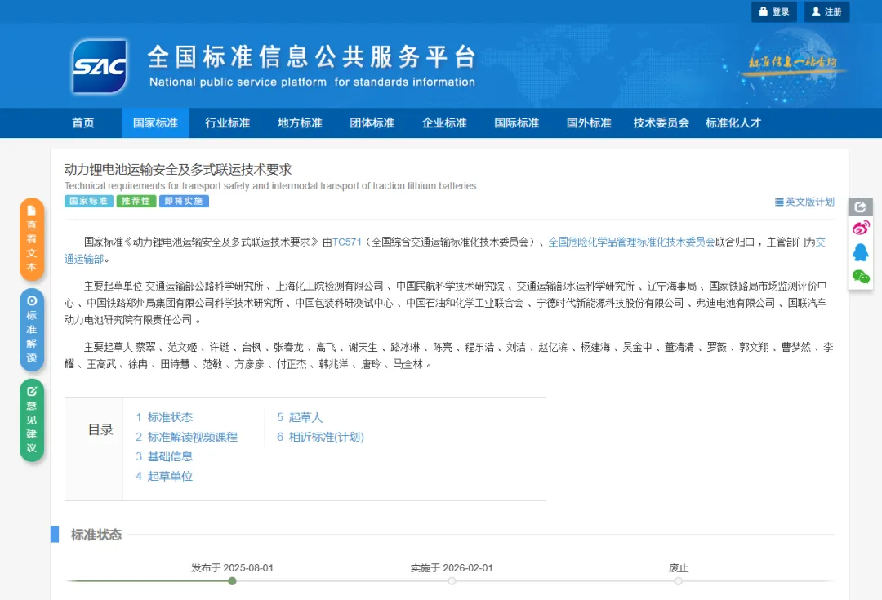This screenshot has height=600, width=882.
Task: Share via the QQ penguin icon
Action: [x=861, y=252]
